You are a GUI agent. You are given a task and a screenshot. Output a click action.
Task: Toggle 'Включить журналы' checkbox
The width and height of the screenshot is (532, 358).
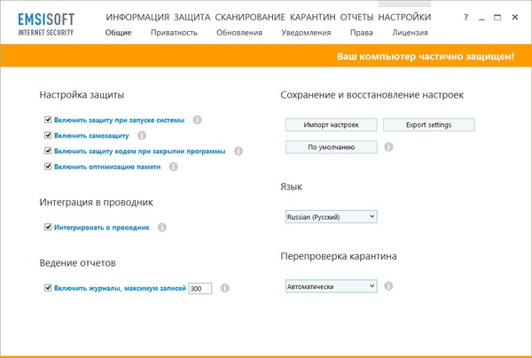click(x=48, y=288)
